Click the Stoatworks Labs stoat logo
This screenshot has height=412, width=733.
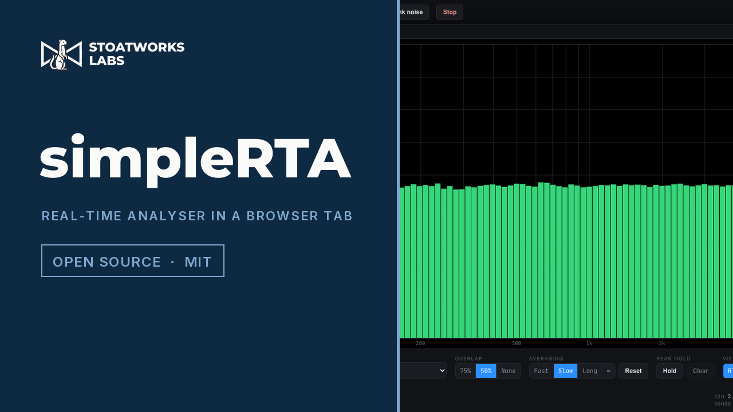[61, 54]
